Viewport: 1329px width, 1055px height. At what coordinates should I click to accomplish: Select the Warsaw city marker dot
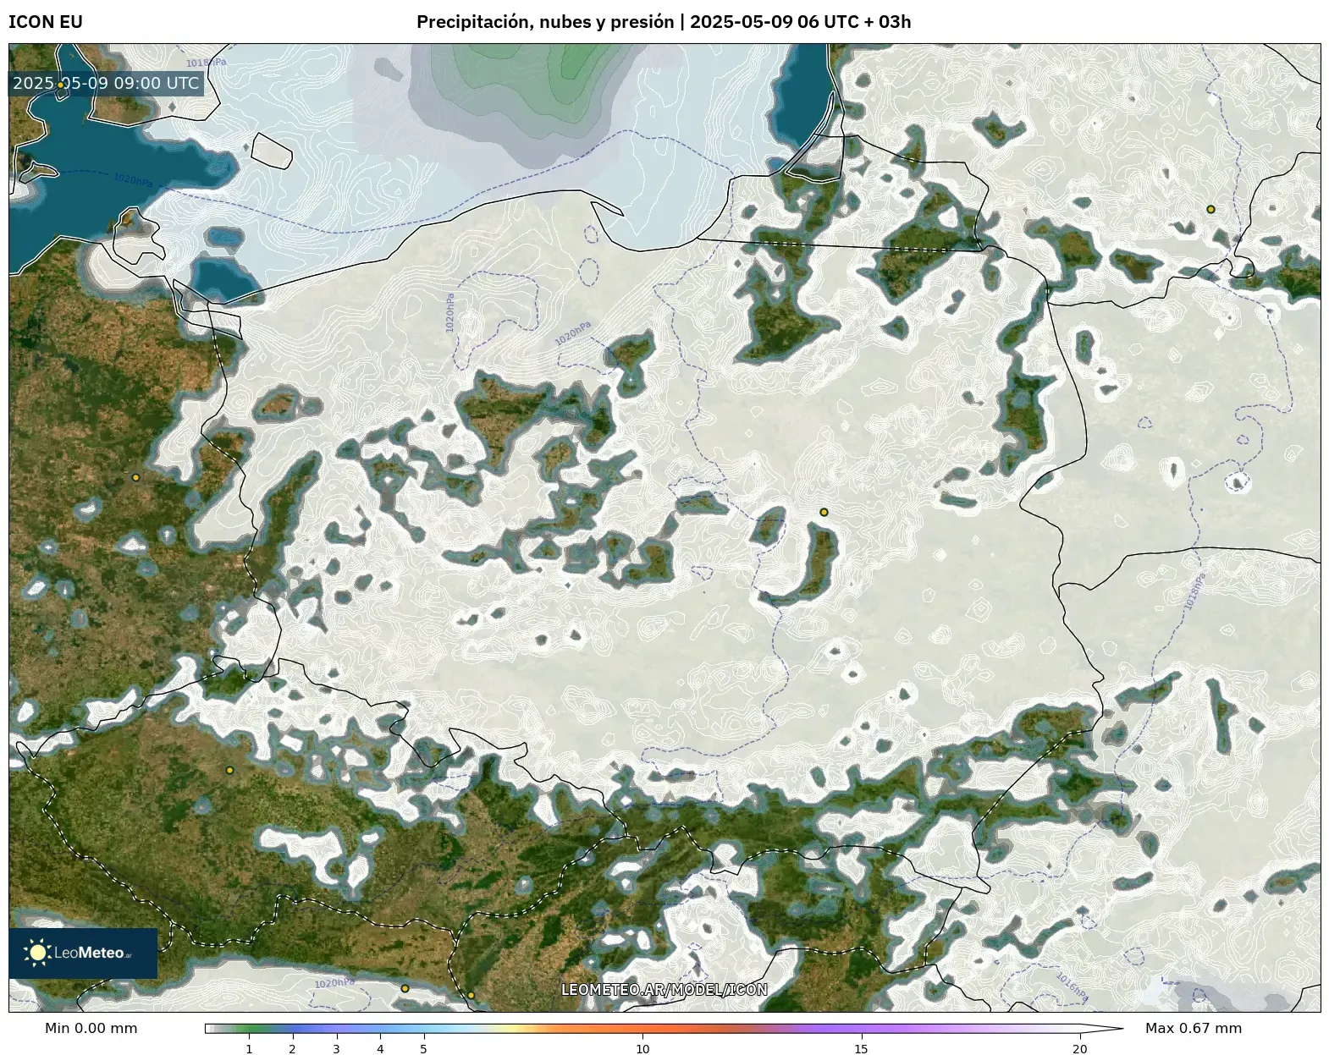(x=824, y=512)
